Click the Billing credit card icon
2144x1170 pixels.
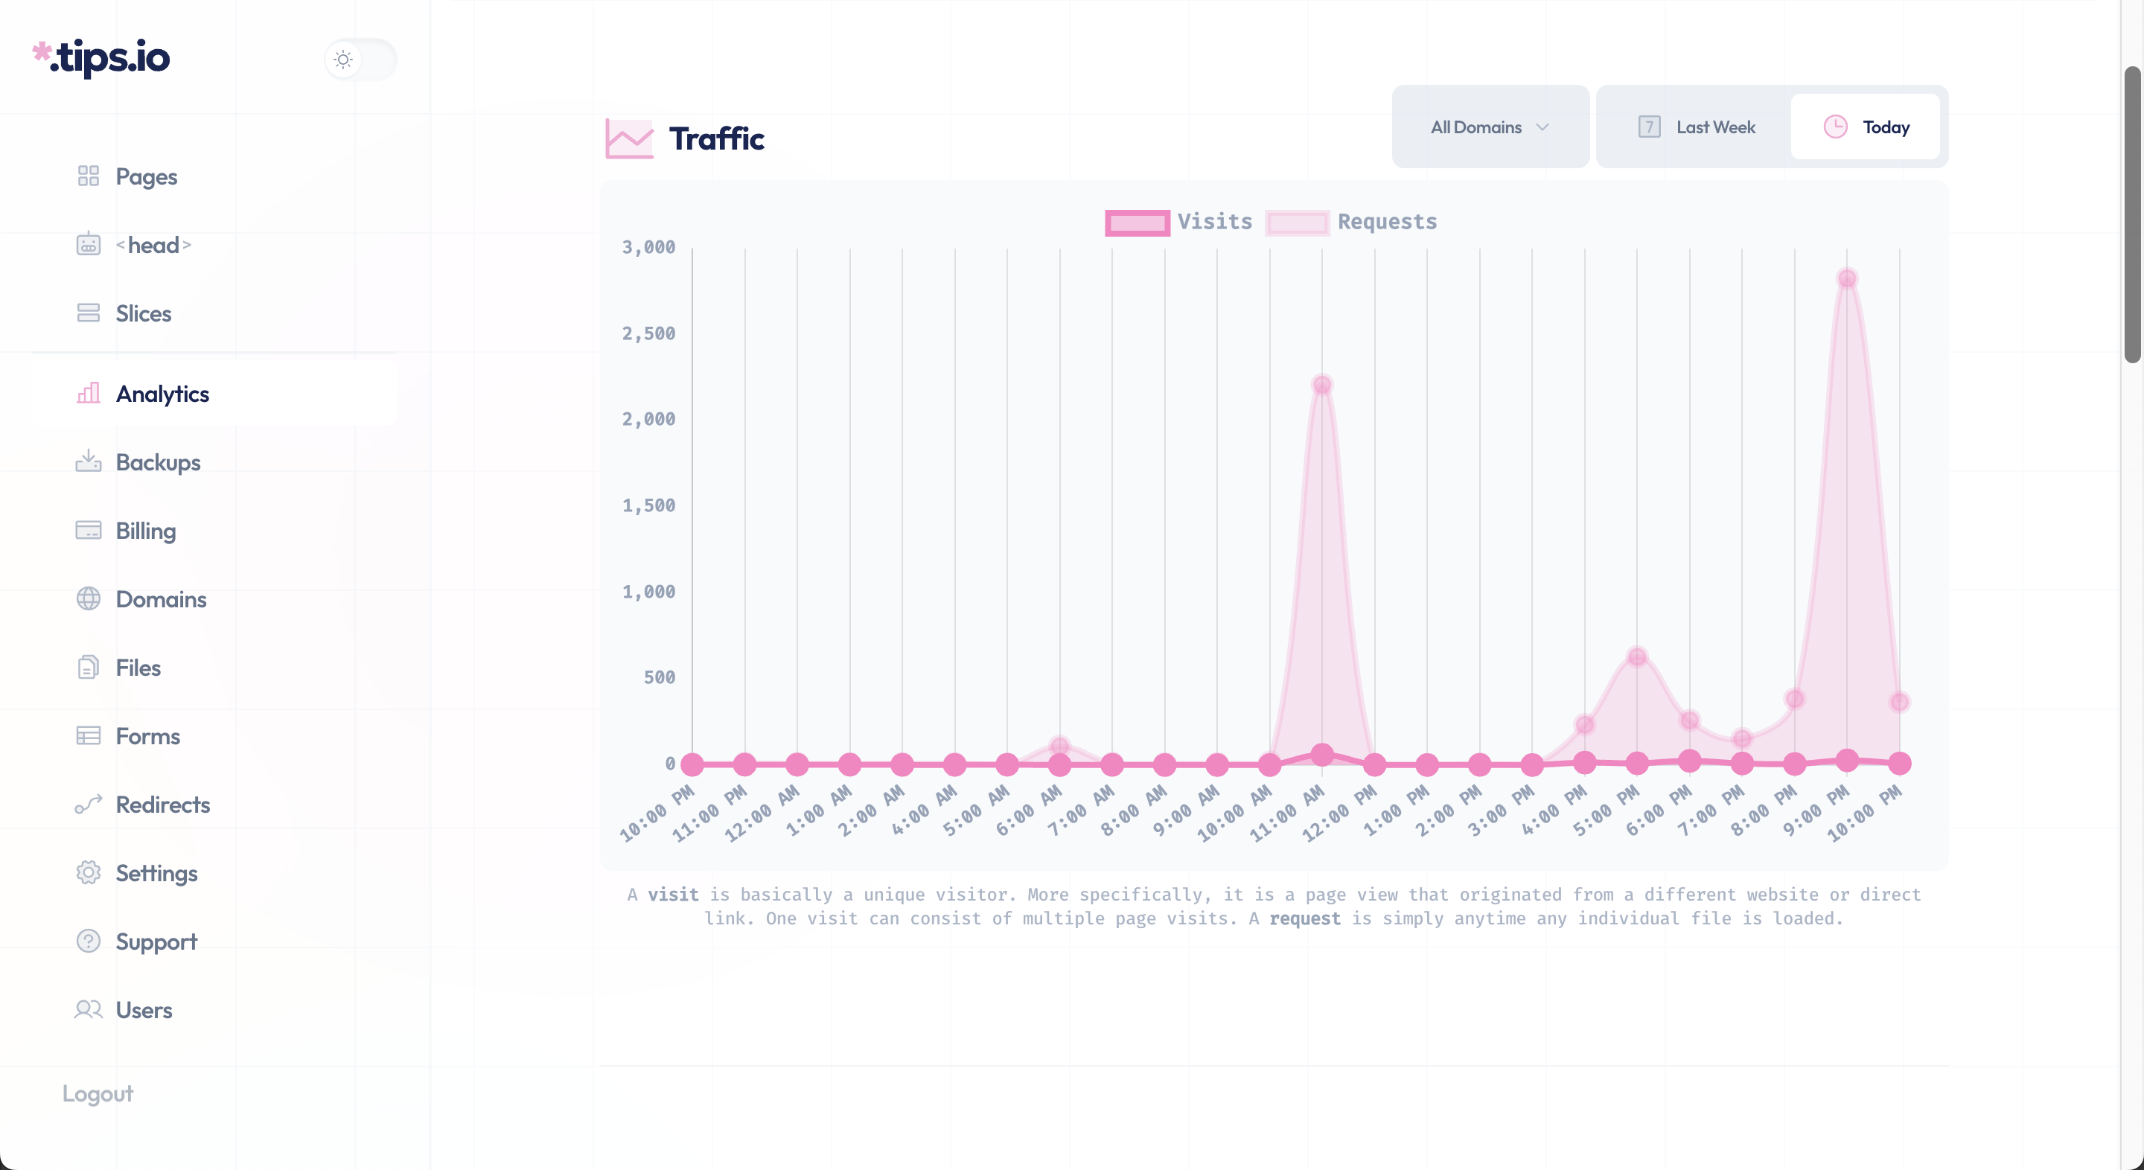tap(89, 530)
